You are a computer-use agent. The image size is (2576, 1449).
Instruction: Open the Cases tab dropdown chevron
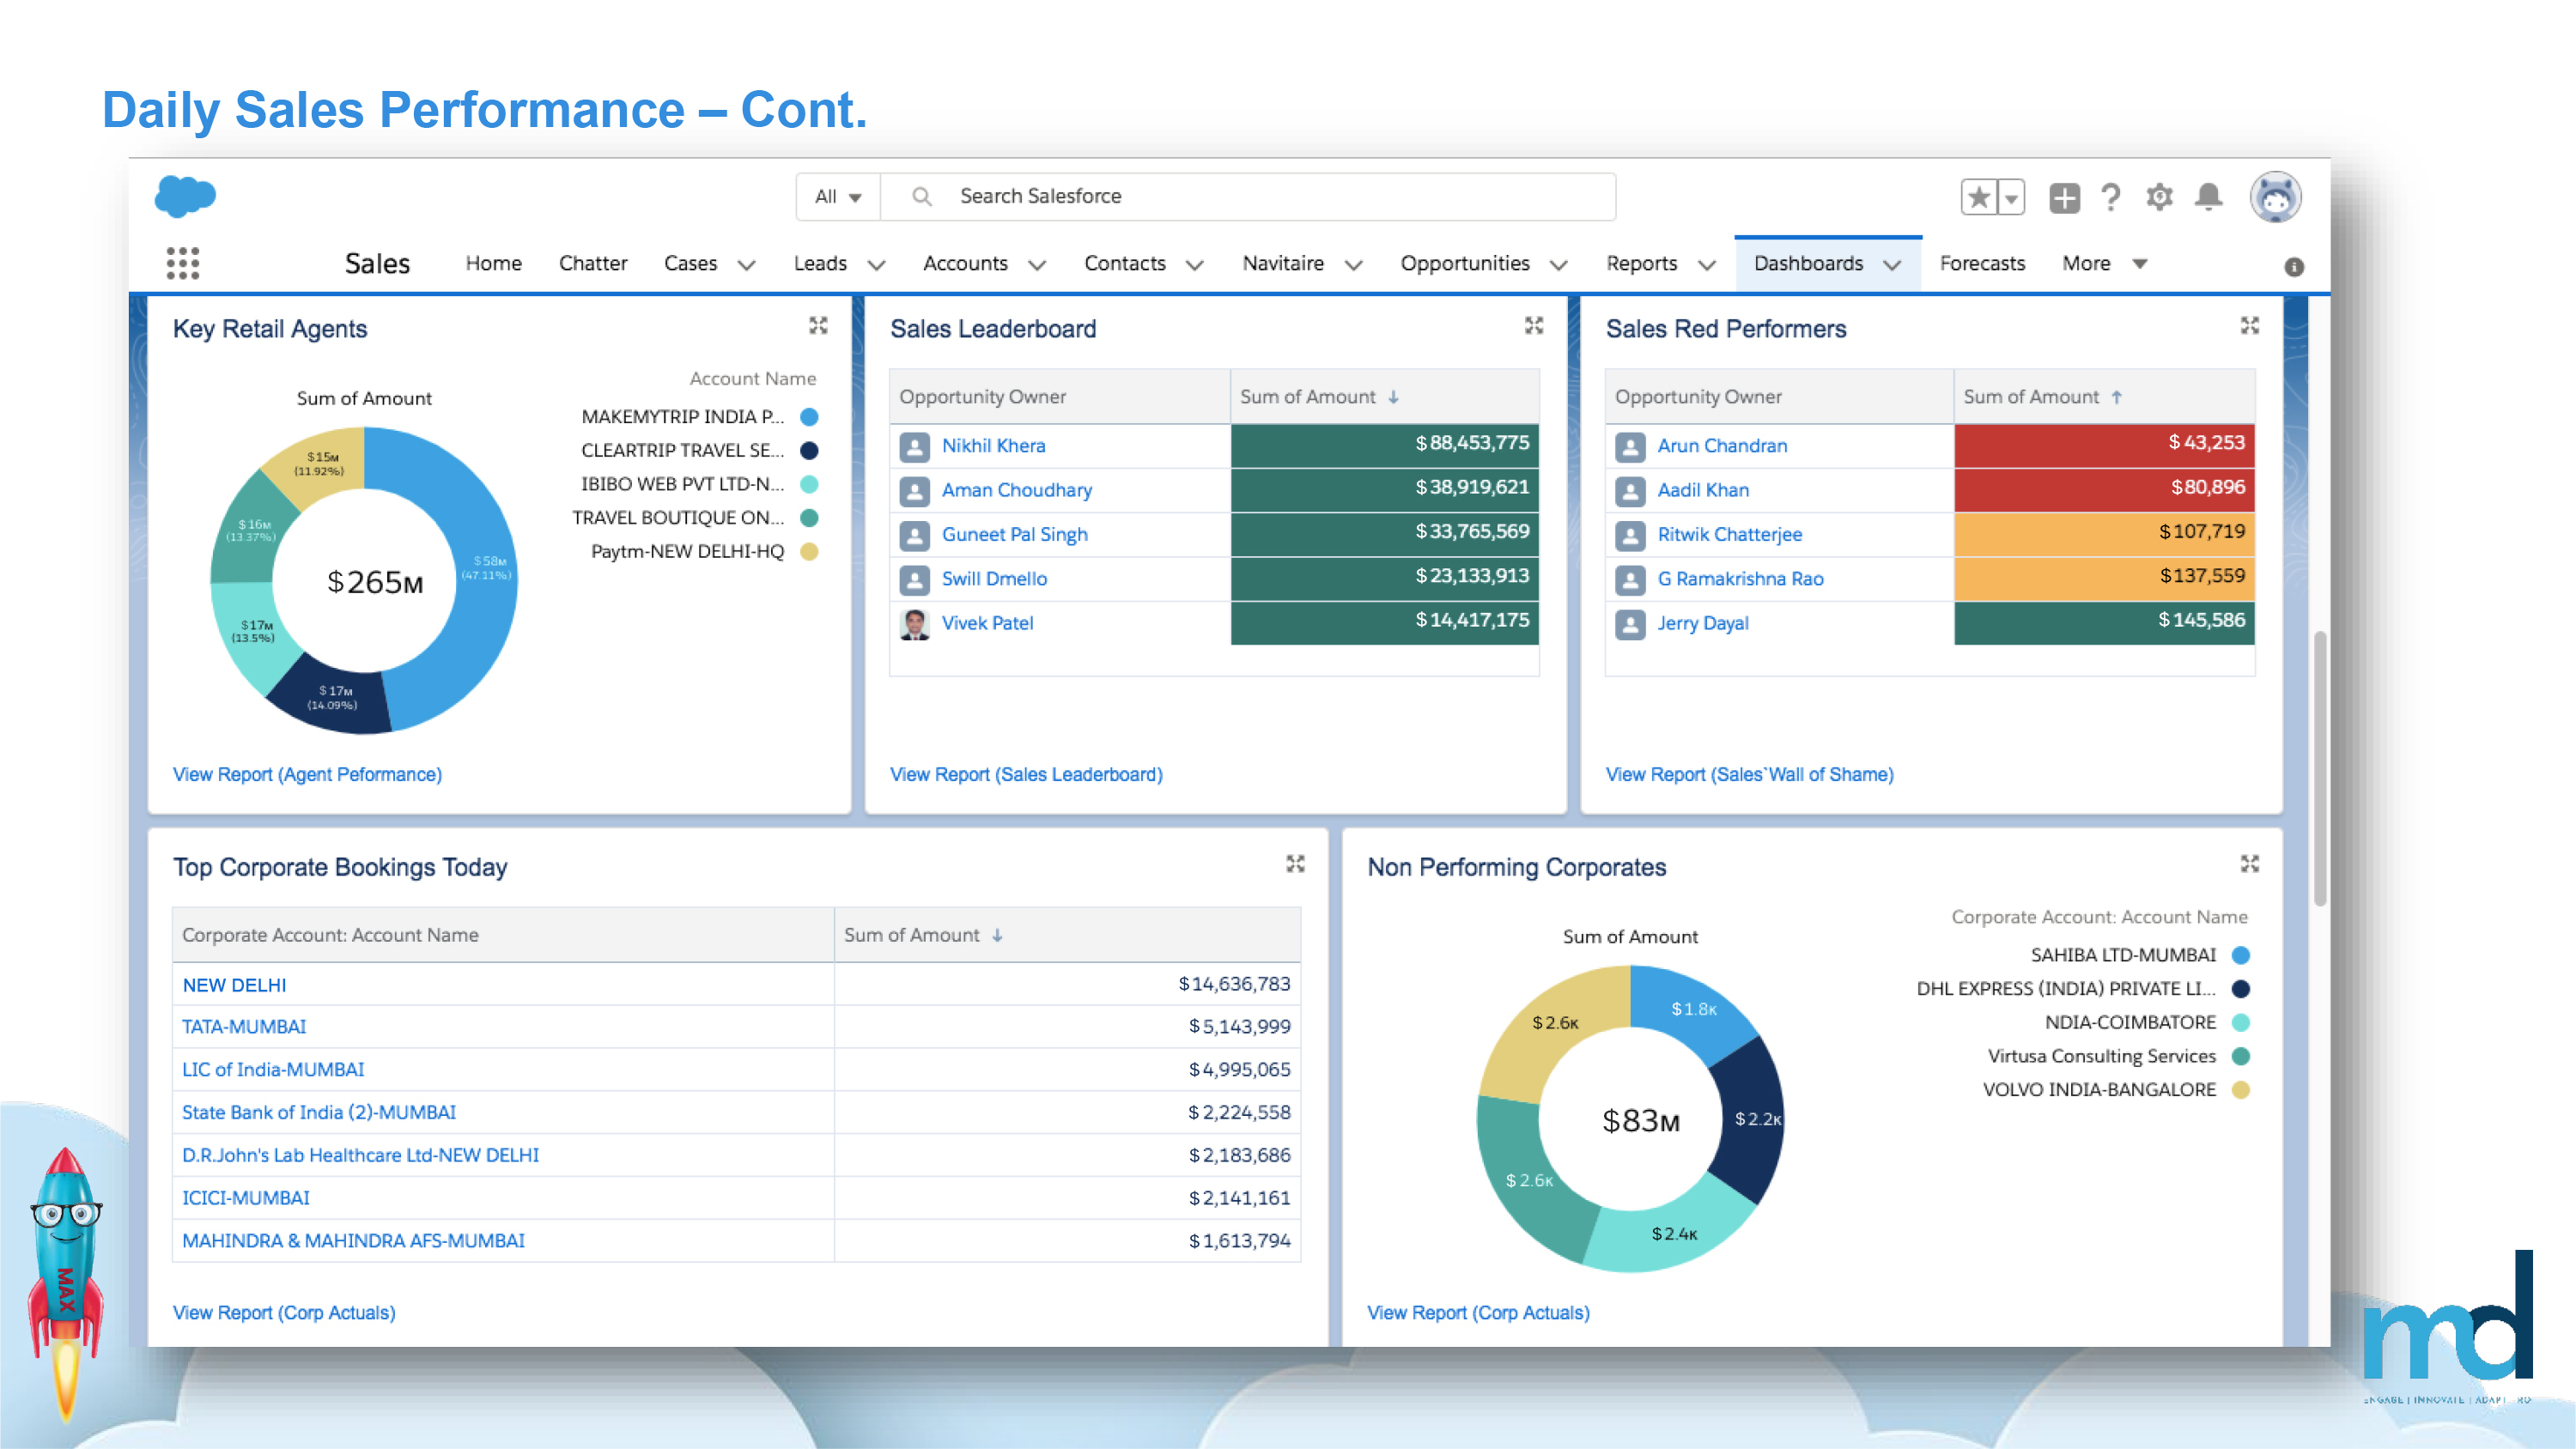tap(746, 265)
